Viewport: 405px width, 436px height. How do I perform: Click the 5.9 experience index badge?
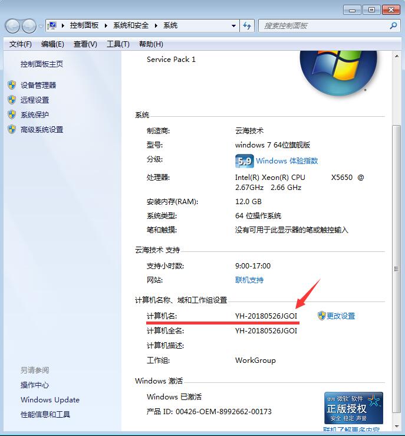[245, 161]
